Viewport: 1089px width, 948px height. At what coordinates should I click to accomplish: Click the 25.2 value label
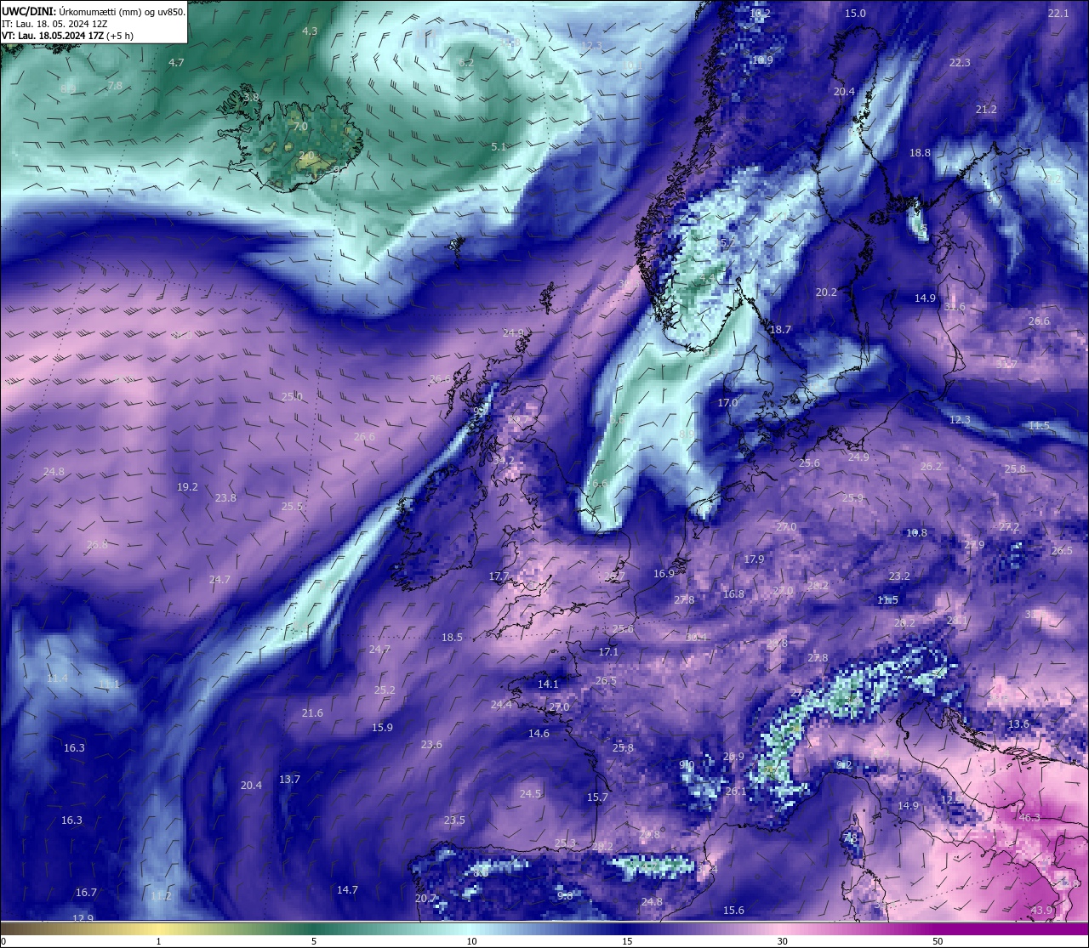[x=385, y=690]
